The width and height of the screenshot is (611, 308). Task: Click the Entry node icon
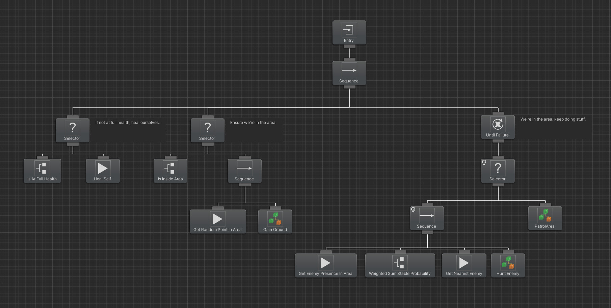(x=349, y=29)
